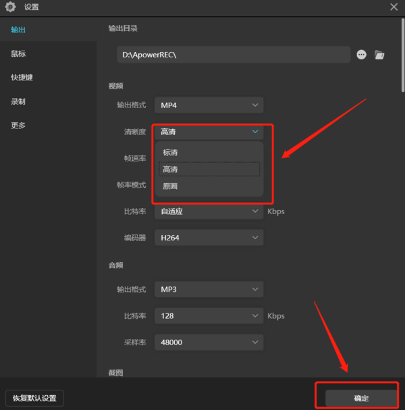Click the three-dot browse icon beside output path

[361, 55]
